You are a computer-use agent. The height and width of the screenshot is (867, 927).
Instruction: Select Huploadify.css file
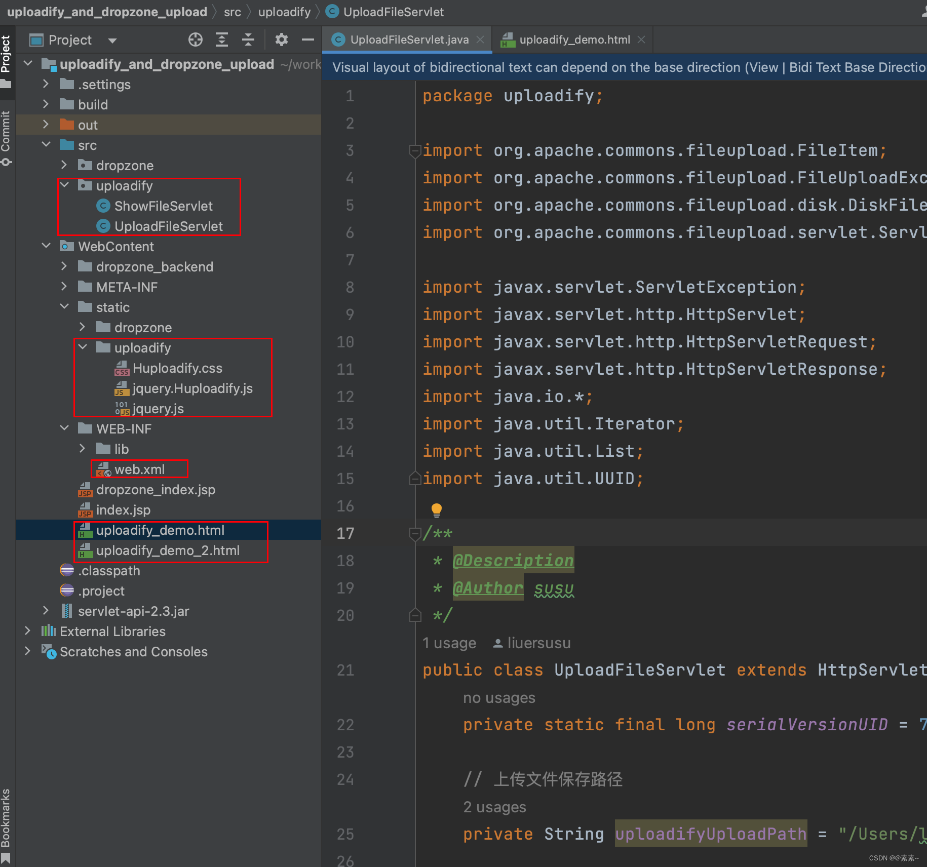pos(177,368)
